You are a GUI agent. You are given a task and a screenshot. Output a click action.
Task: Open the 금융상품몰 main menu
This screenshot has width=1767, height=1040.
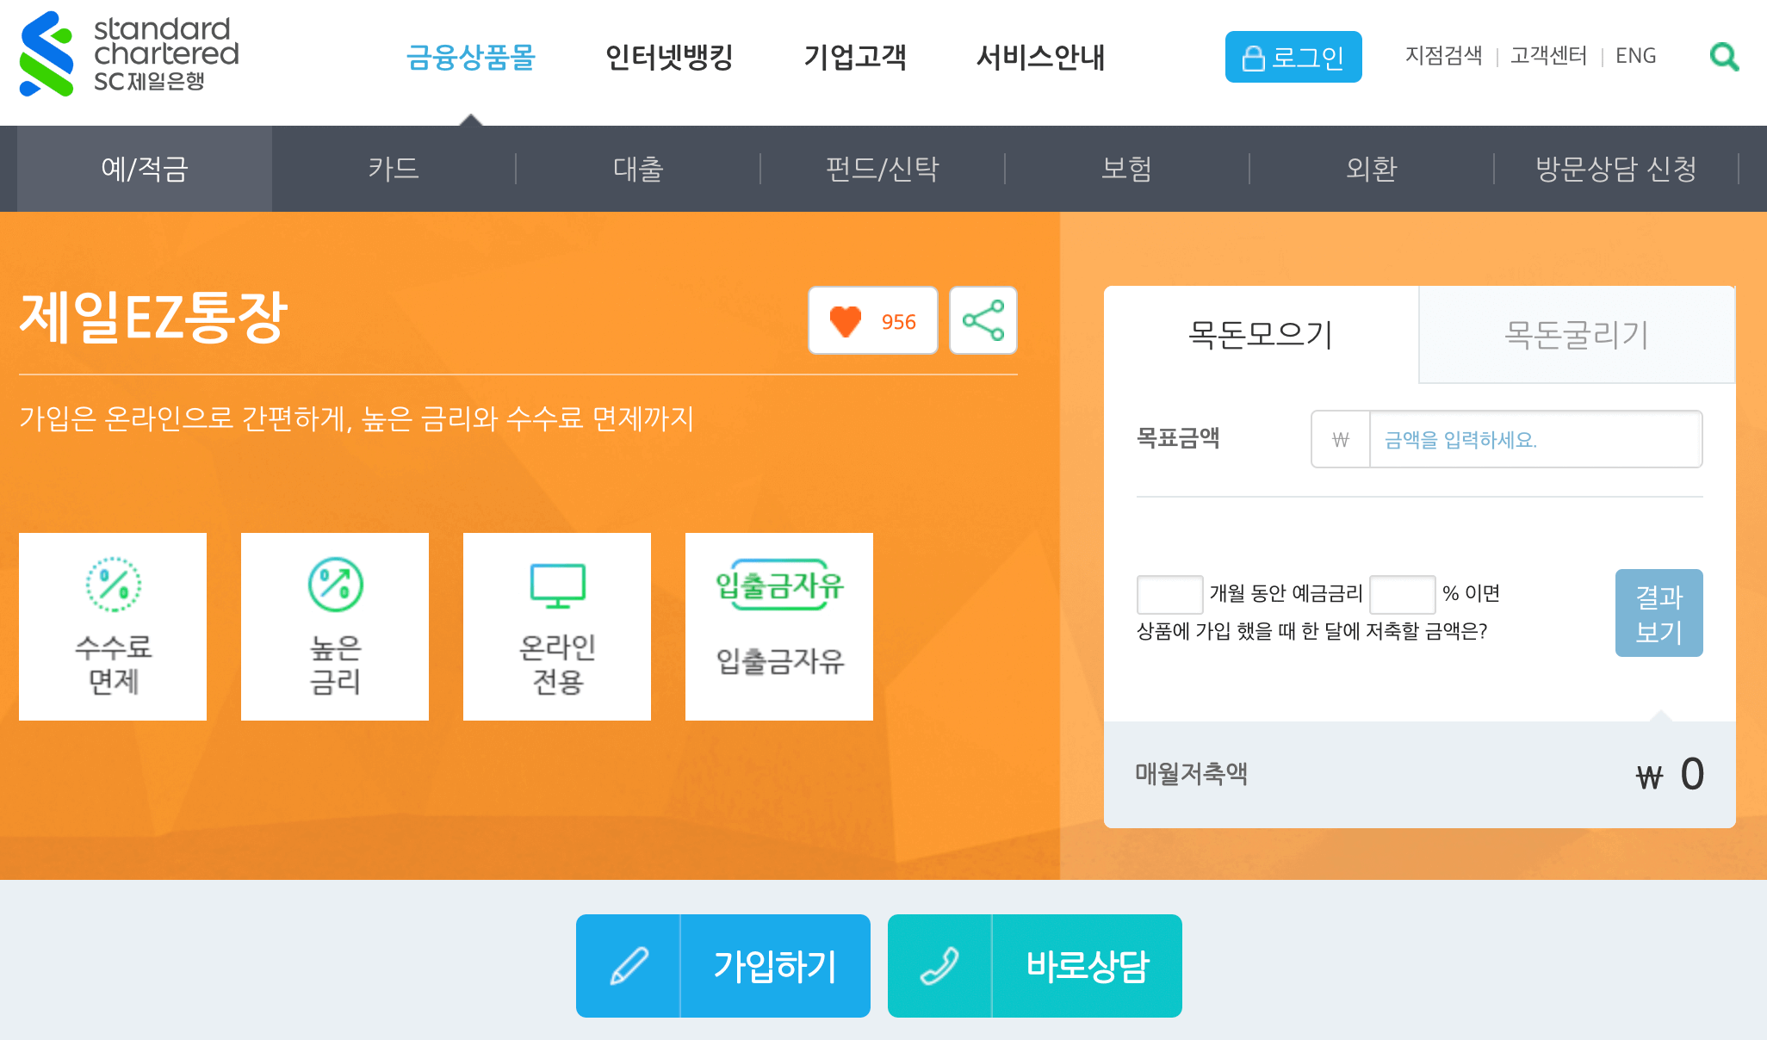(471, 57)
